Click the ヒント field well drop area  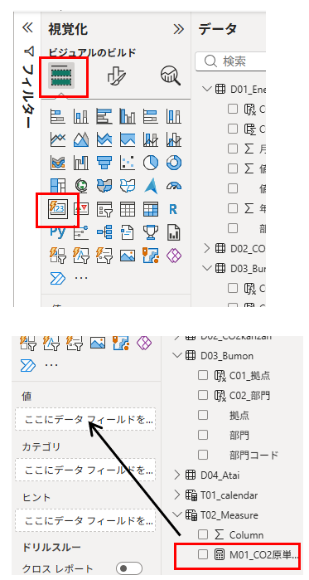pyautogui.click(x=85, y=520)
